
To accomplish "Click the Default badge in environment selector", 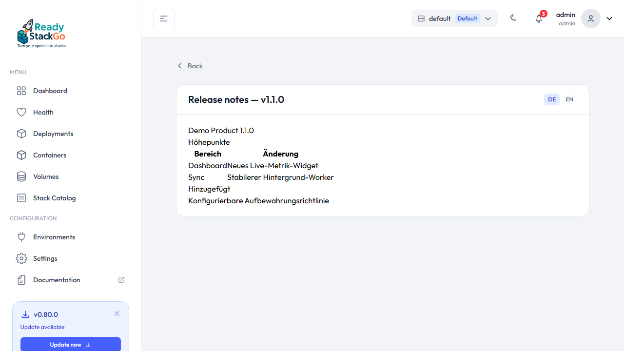I will coord(468,19).
